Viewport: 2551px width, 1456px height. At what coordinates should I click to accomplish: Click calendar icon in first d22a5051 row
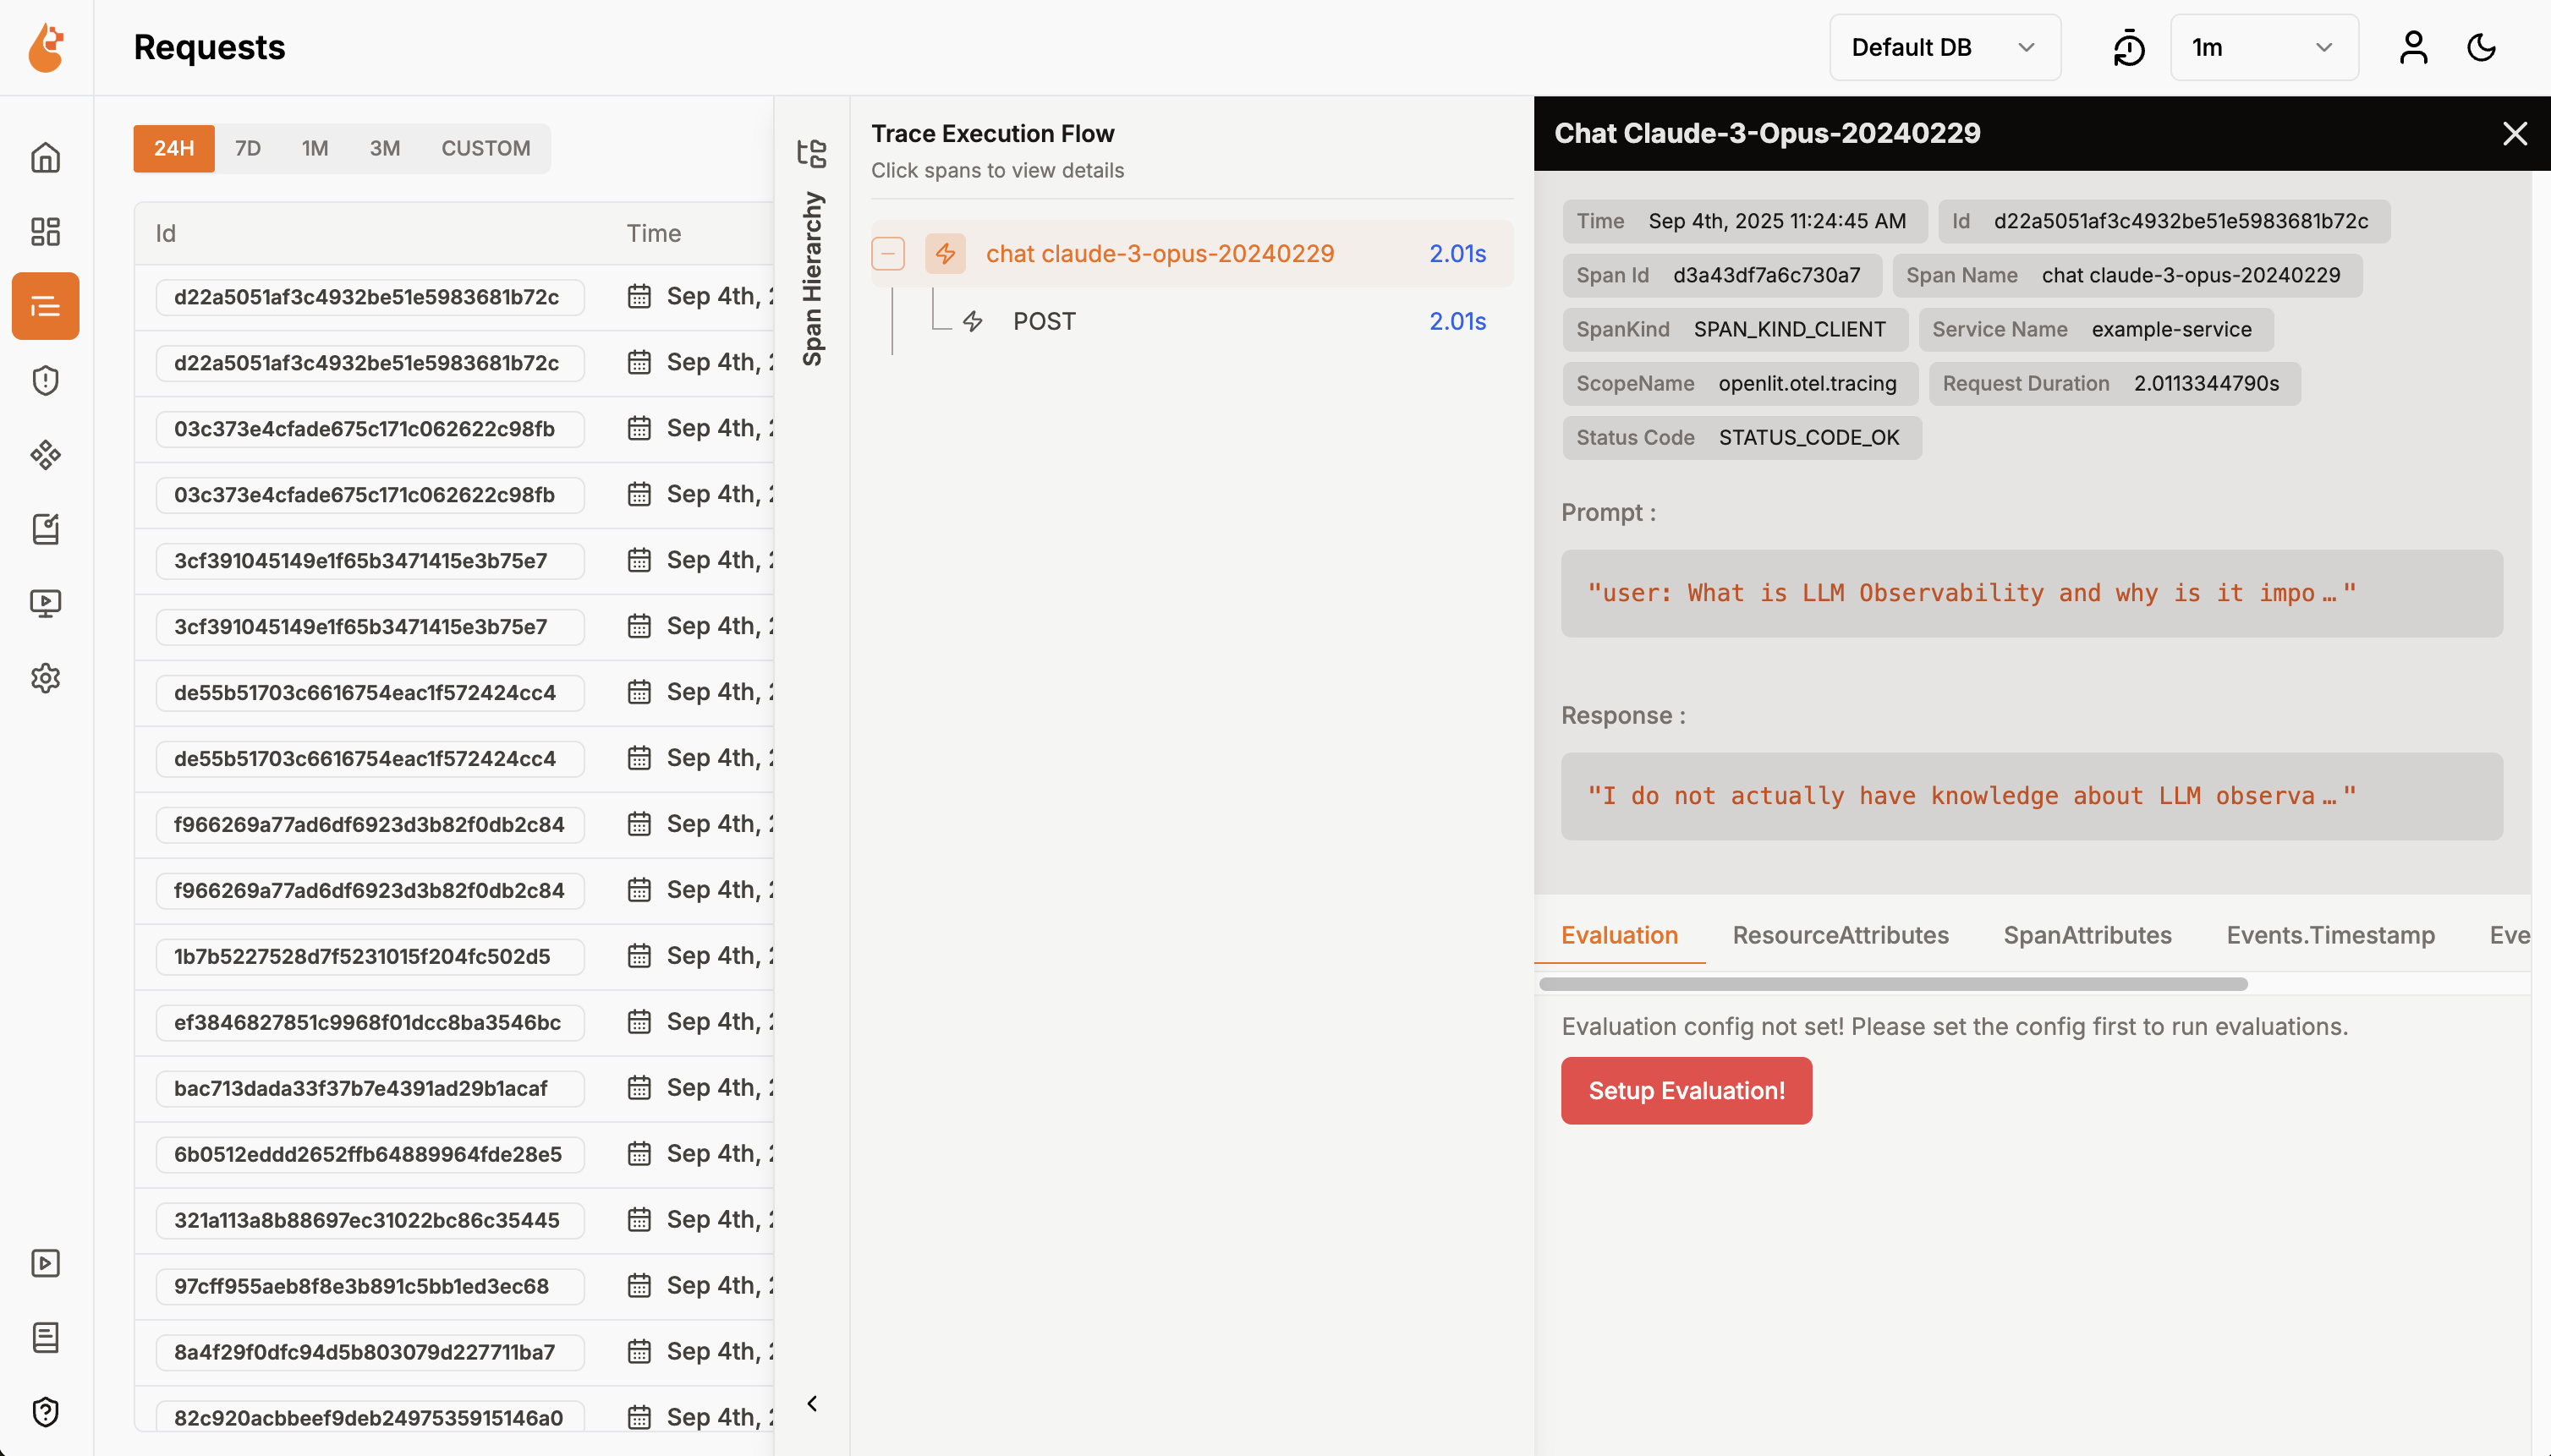click(639, 296)
